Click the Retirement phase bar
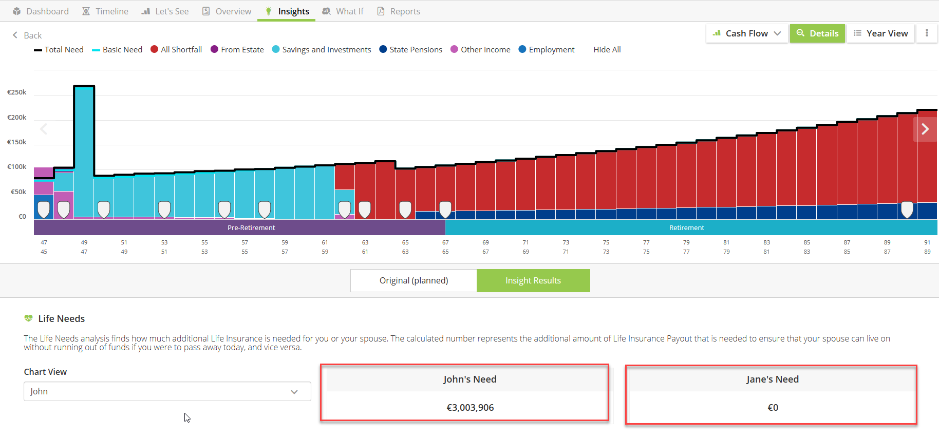 coord(691,227)
